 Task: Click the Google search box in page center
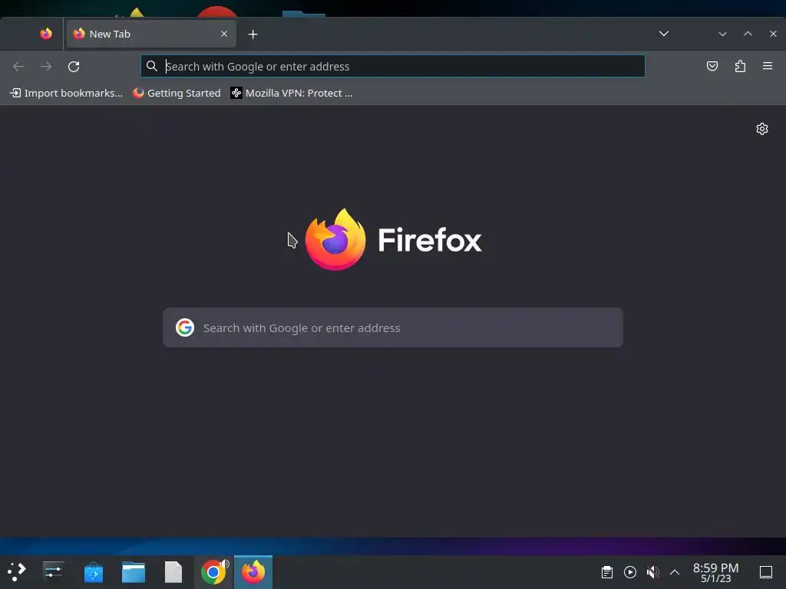pyautogui.click(x=393, y=327)
